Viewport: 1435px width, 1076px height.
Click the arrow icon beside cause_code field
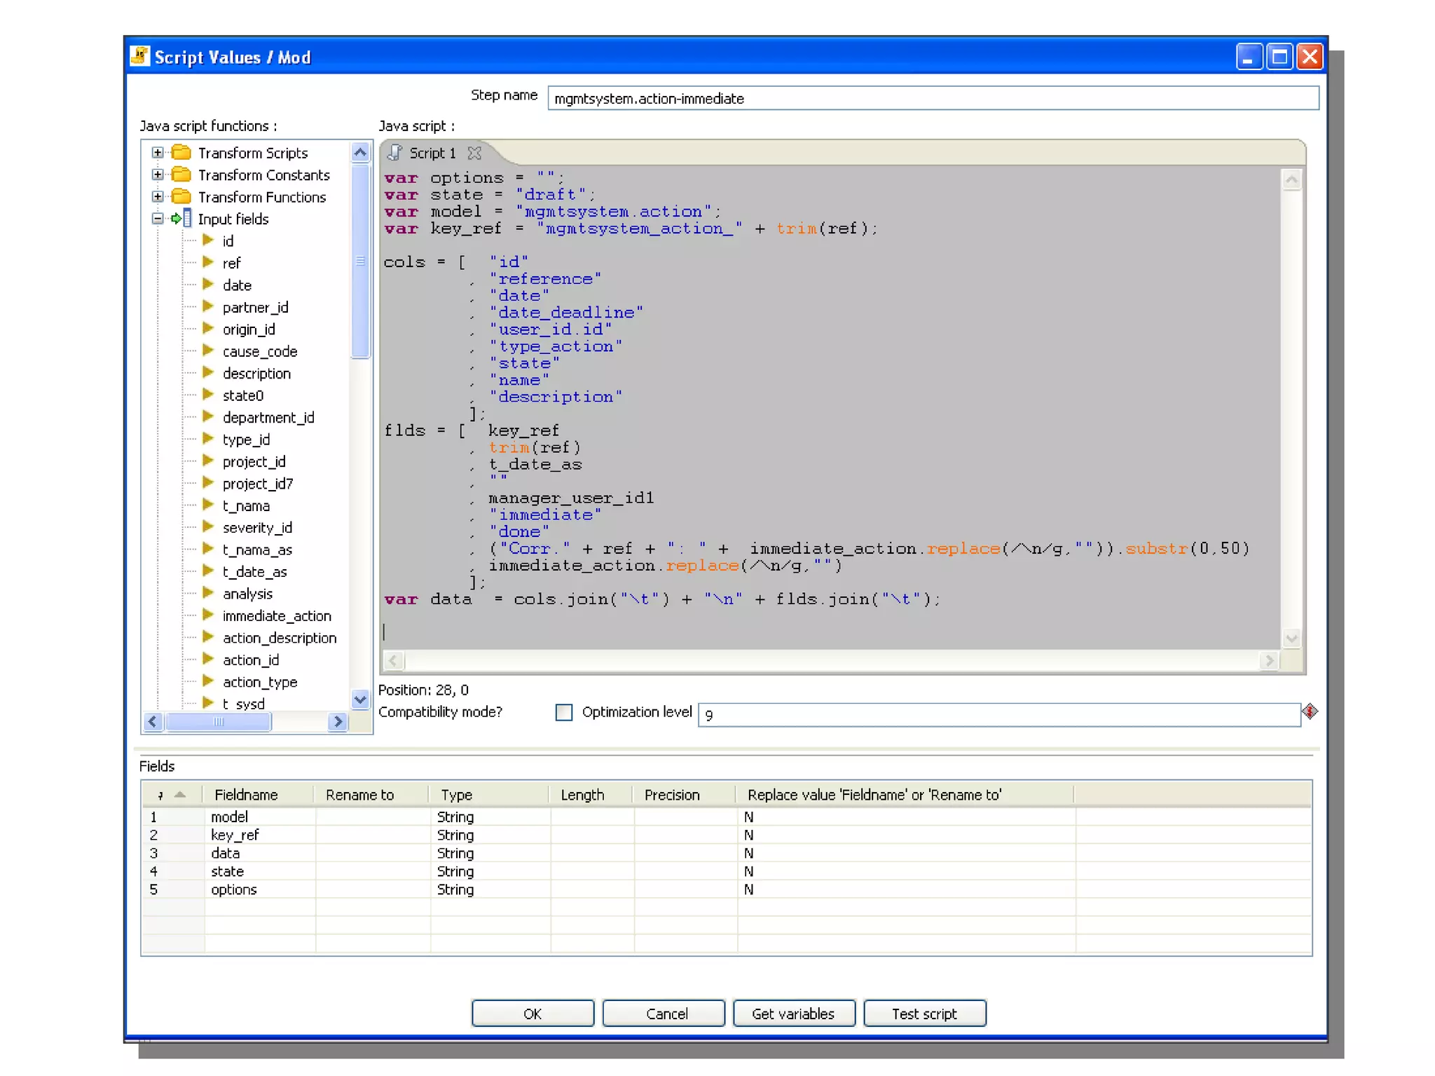207,350
